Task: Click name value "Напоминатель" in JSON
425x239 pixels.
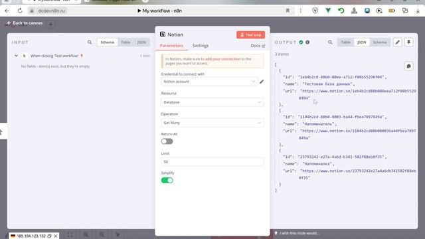Action: coord(319,124)
